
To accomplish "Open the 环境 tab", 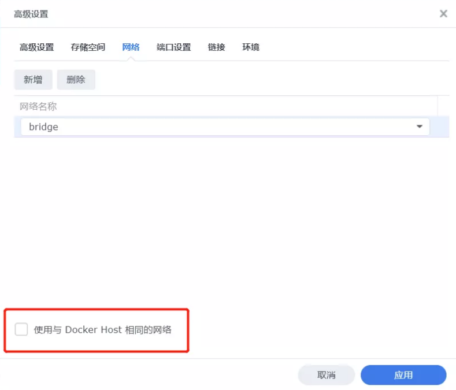I will (250, 47).
